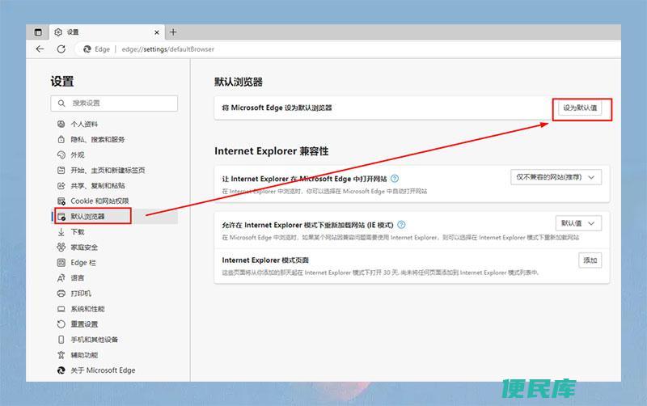The image size is (647, 406).
Task: Open 隐私、搜索和服务 lock icon
Action: (x=61, y=139)
